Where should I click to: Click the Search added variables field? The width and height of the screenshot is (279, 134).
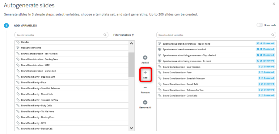tap(216, 35)
